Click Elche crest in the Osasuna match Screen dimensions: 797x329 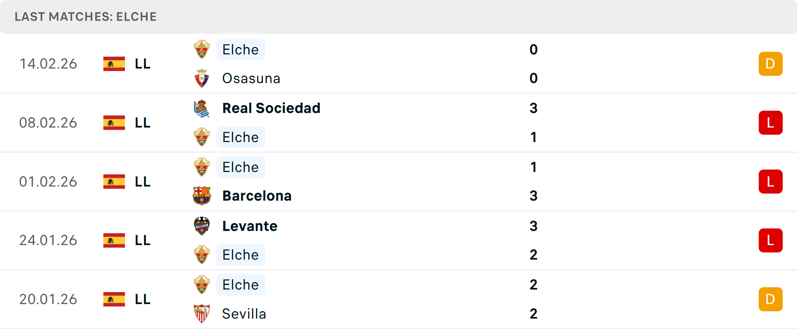pyautogui.click(x=202, y=50)
